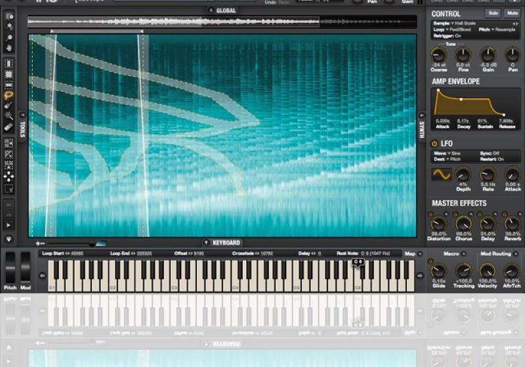Toggle the LFO power button

(x=434, y=144)
